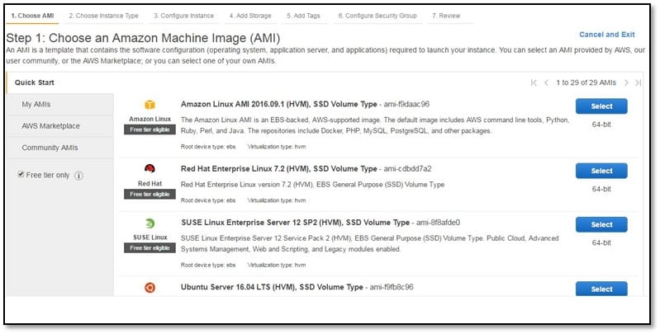
Task: Open the AWS Marketplace section
Action: coord(50,126)
